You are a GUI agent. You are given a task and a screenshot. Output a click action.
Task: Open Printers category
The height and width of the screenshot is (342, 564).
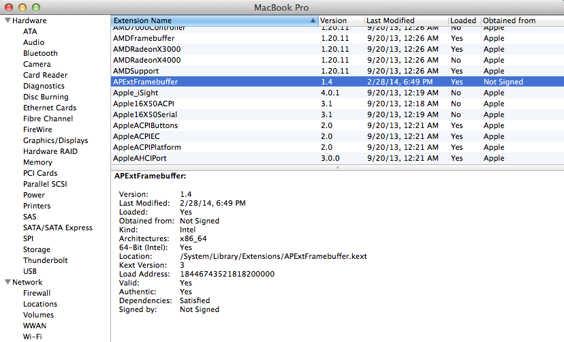[x=37, y=206]
